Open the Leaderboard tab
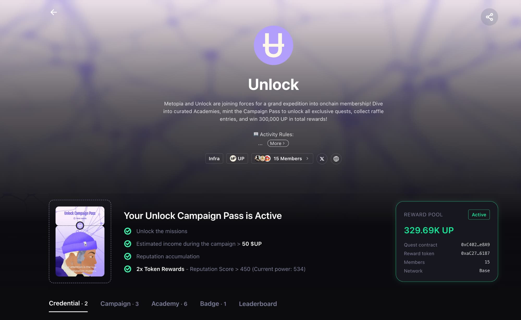 coord(258,304)
